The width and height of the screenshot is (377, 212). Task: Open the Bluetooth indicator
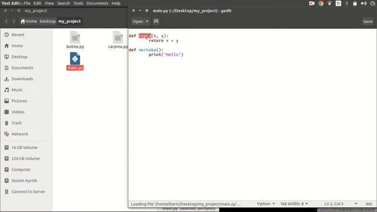click(x=346, y=4)
